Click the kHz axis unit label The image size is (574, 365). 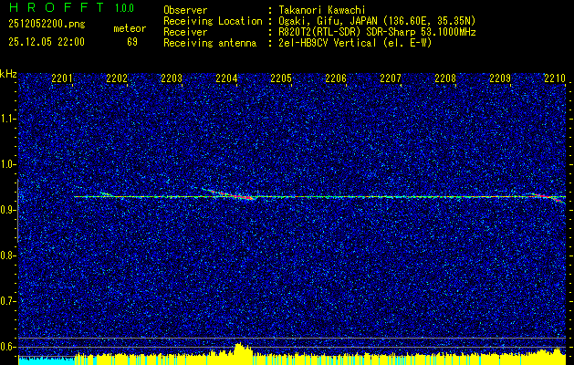(8, 74)
